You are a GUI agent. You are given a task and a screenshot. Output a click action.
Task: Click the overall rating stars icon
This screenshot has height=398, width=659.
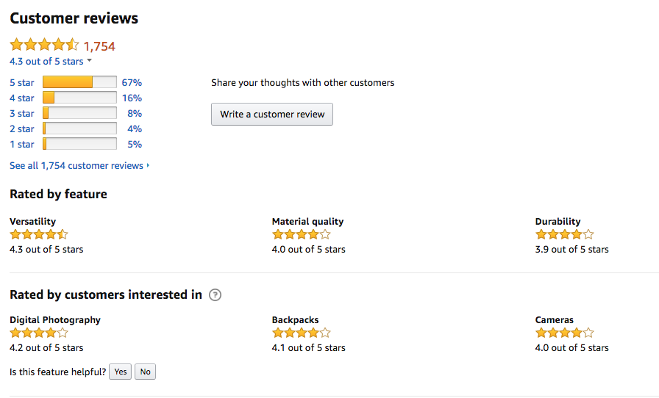pyautogui.click(x=45, y=45)
